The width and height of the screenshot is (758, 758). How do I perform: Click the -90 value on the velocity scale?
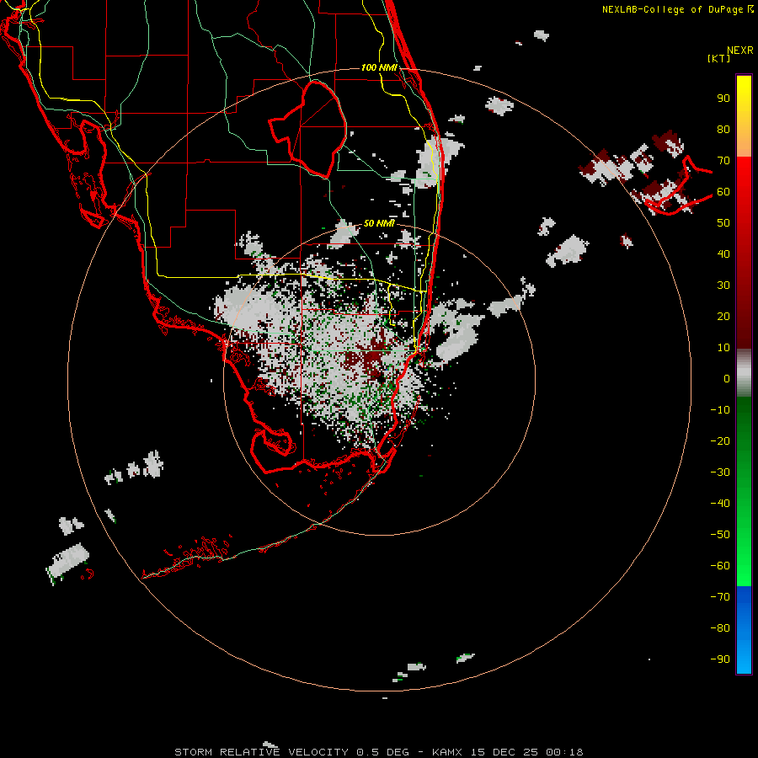click(720, 659)
